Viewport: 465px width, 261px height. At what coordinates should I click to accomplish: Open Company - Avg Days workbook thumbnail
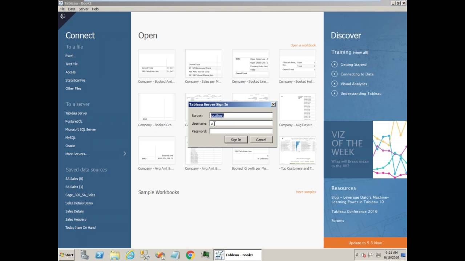point(297,107)
